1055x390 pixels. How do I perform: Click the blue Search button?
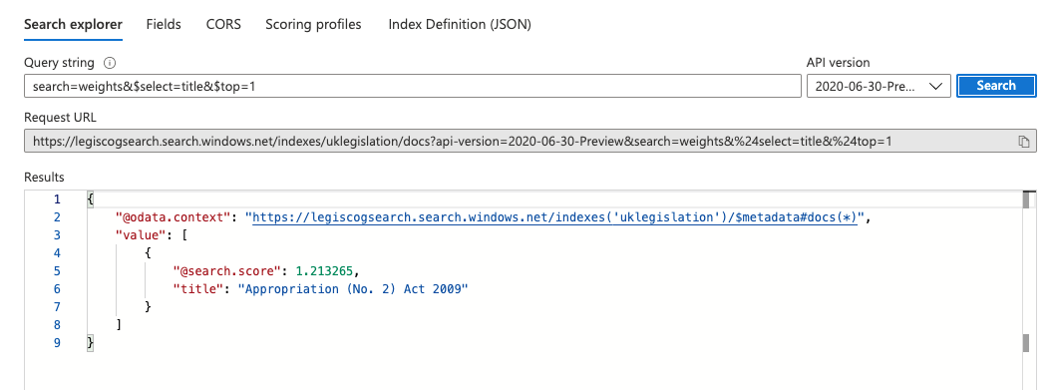click(x=996, y=86)
